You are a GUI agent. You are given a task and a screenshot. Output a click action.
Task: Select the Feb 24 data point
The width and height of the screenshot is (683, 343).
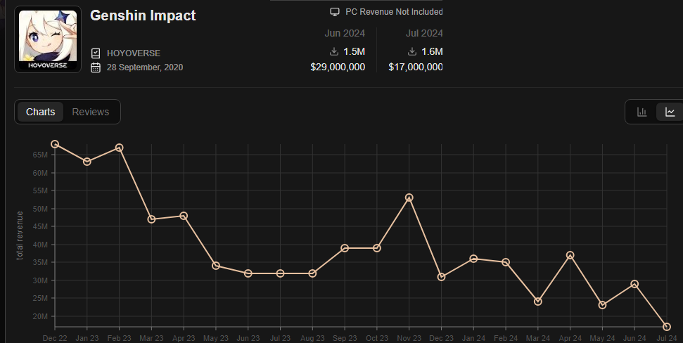pos(506,262)
